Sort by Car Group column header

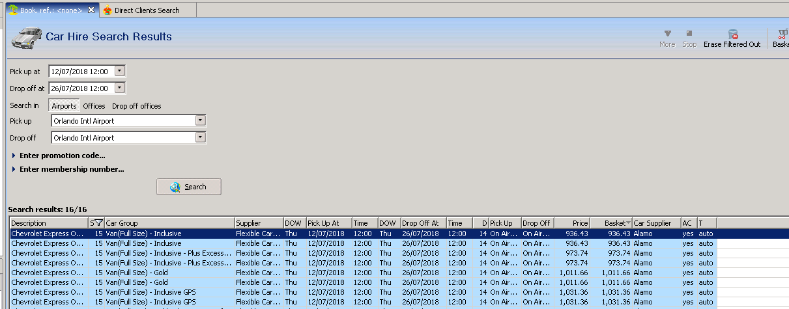pos(169,223)
